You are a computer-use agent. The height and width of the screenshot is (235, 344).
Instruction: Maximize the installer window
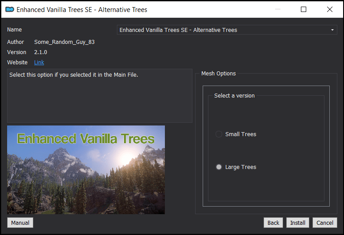coord(304,9)
